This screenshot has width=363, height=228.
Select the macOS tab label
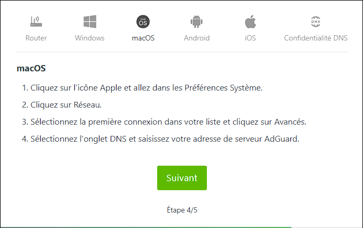[143, 38]
